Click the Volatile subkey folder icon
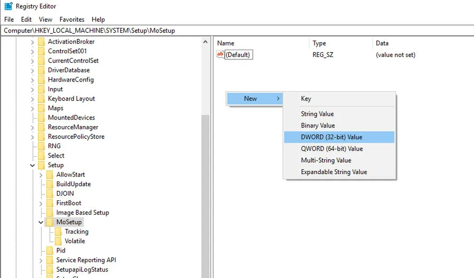The width and height of the screenshot is (474, 278). tap(58, 241)
